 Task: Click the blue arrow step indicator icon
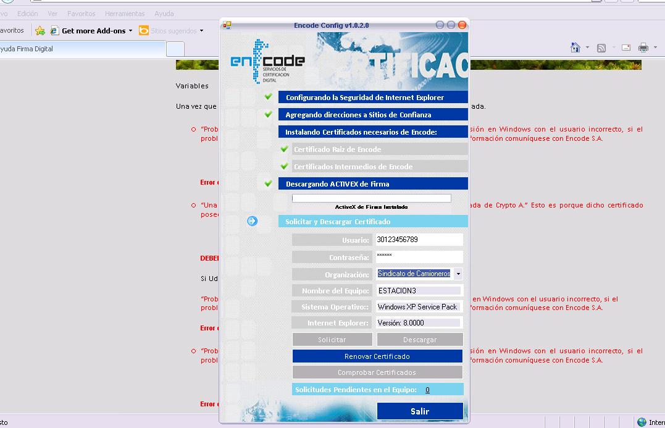[x=252, y=221]
